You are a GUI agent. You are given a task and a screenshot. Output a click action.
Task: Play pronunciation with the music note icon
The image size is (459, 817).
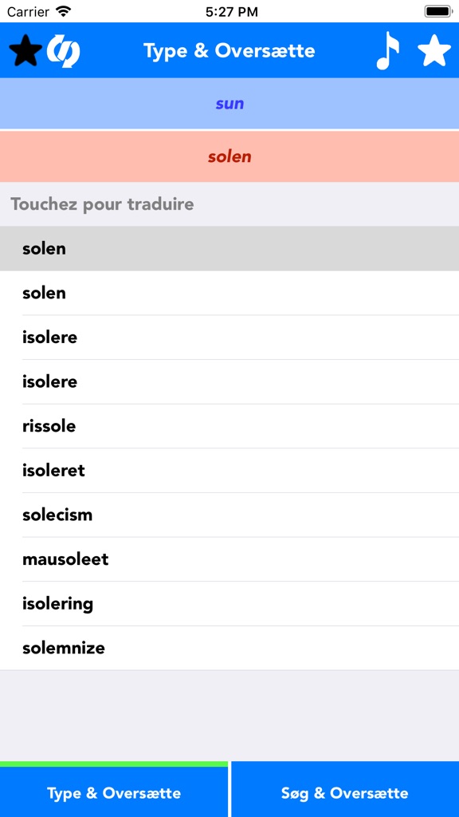388,50
